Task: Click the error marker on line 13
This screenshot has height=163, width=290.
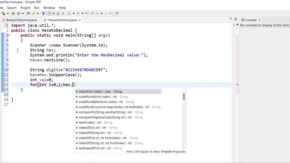Action: [x=2, y=85]
